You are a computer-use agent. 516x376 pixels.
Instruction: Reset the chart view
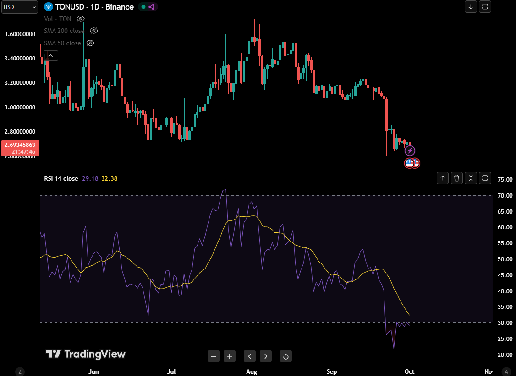click(x=285, y=356)
